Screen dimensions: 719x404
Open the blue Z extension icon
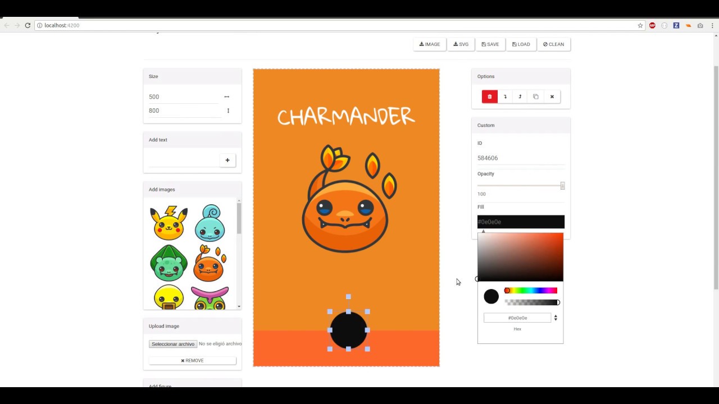point(676,25)
